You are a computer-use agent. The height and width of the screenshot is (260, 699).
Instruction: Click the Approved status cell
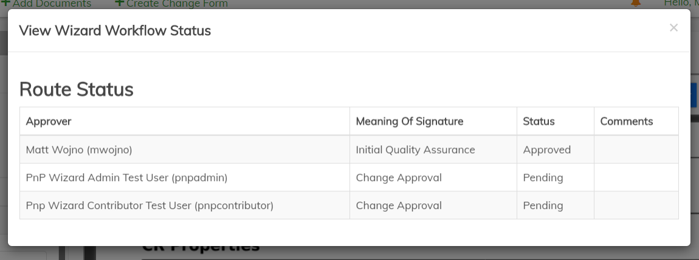click(x=546, y=149)
